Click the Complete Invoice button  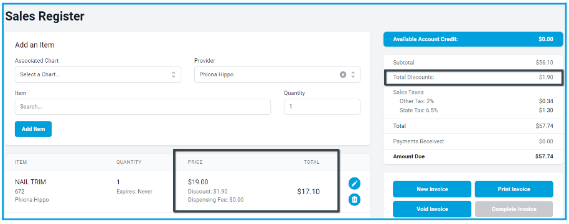(514, 209)
